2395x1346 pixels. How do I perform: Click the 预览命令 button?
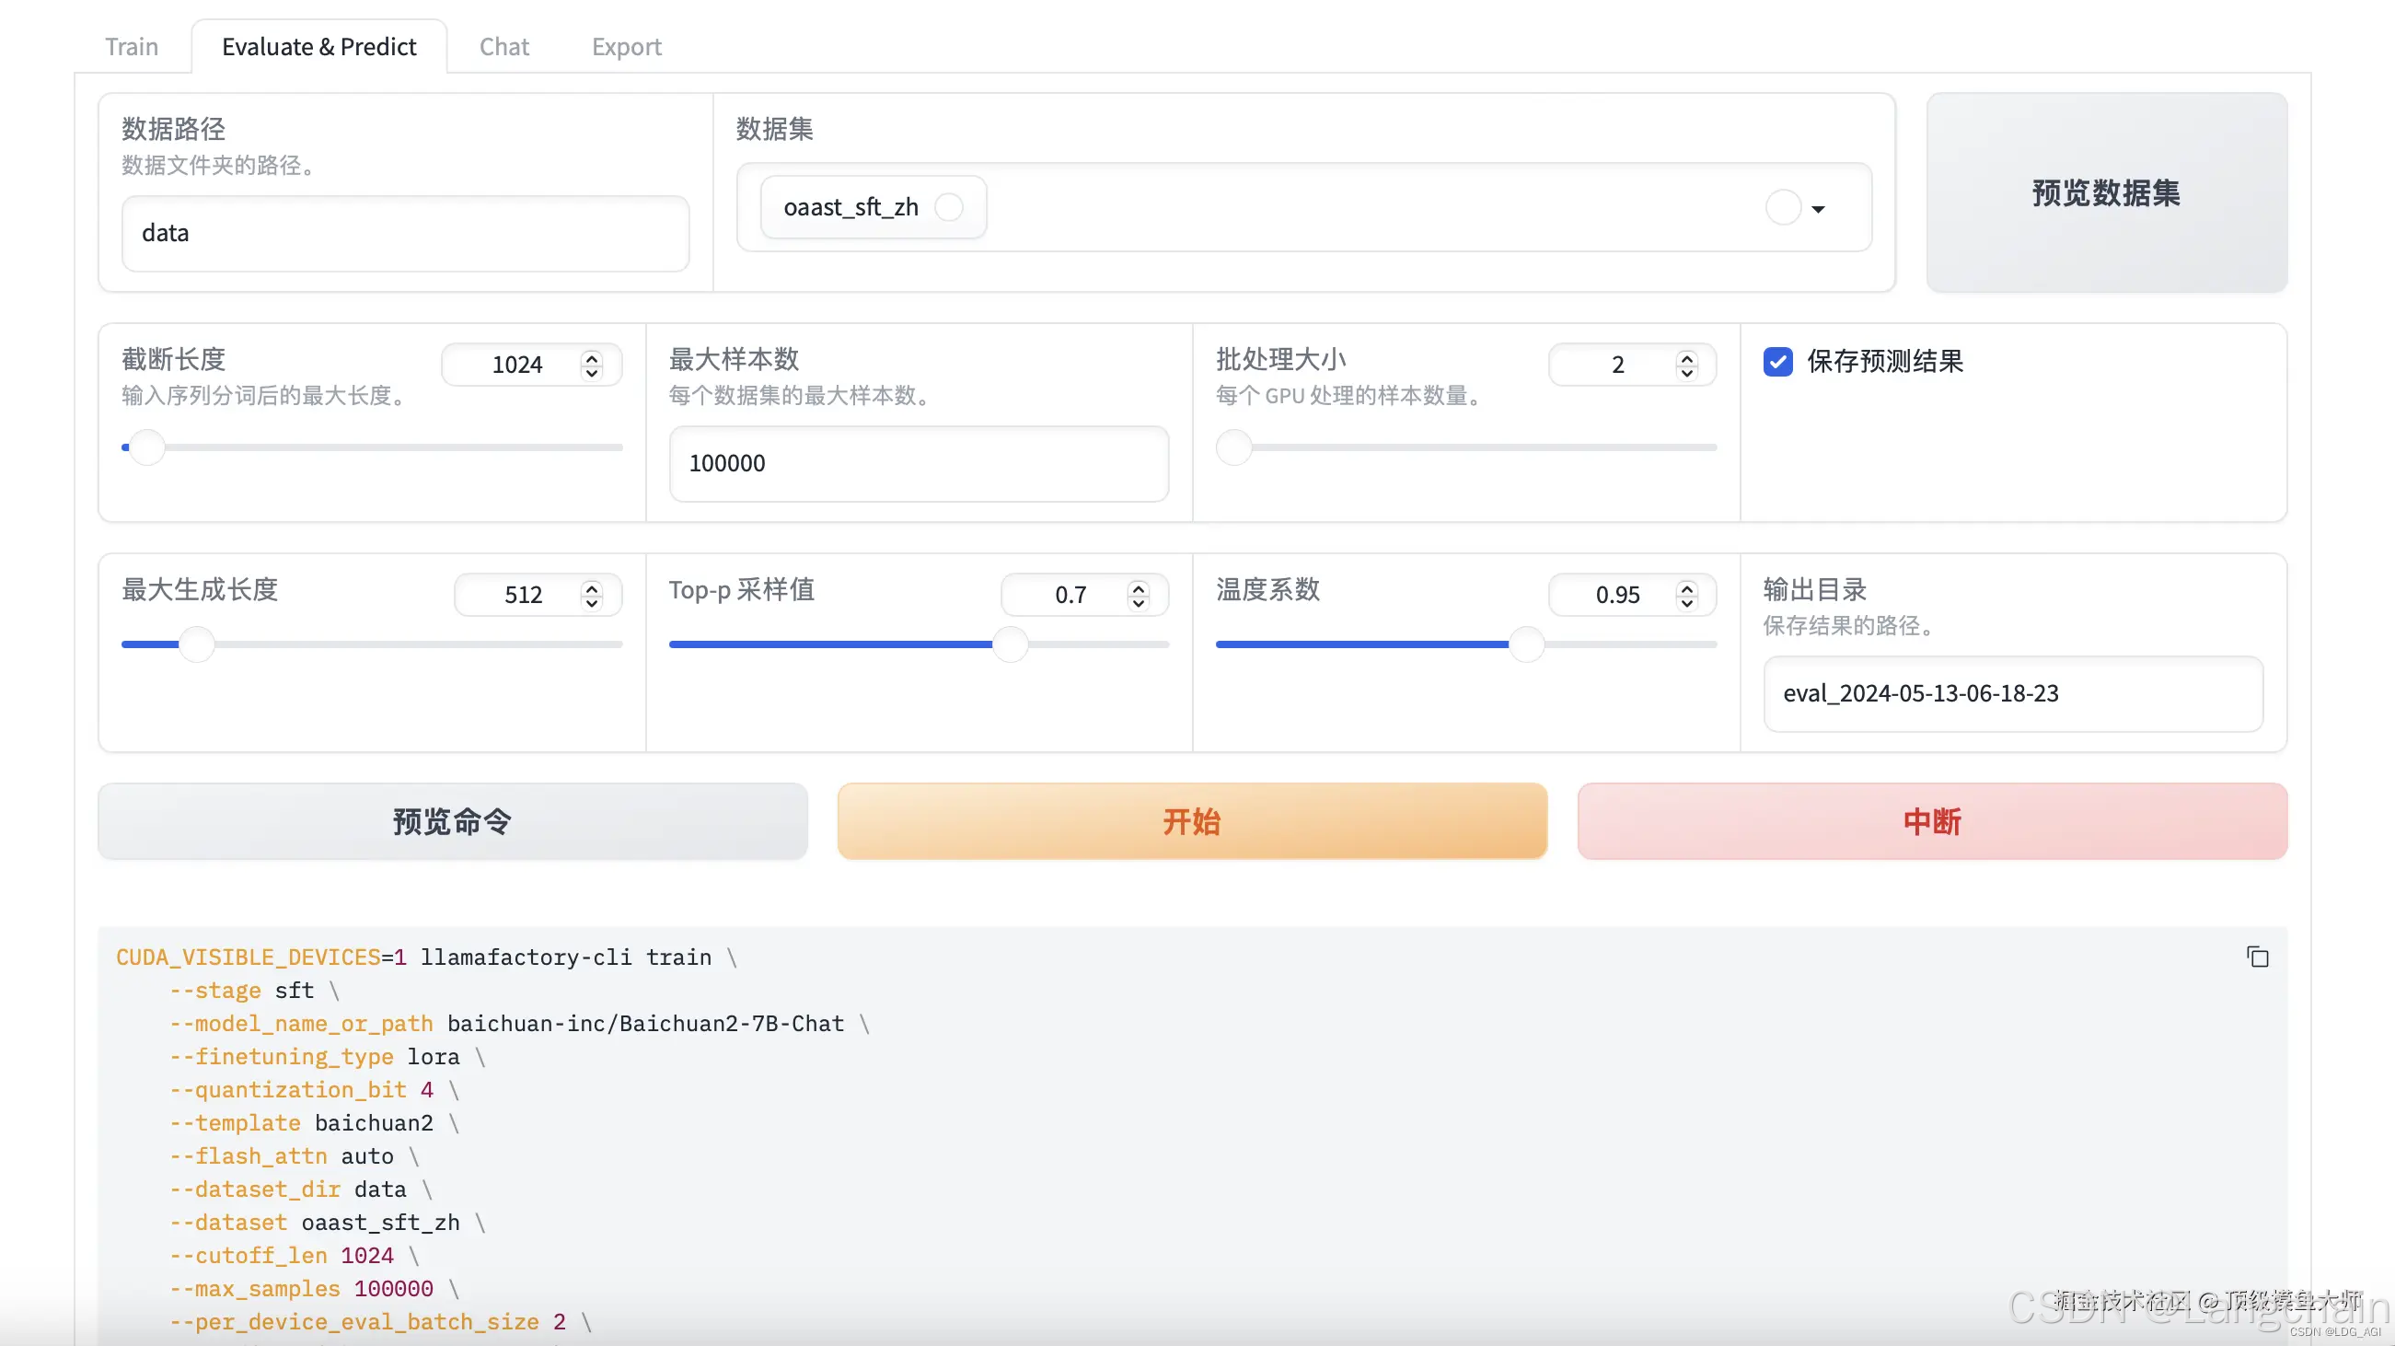pos(453,820)
